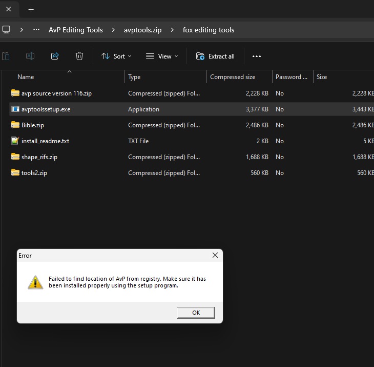Open the View dropdown menu
The height and width of the screenshot is (367, 374).
coord(162,56)
